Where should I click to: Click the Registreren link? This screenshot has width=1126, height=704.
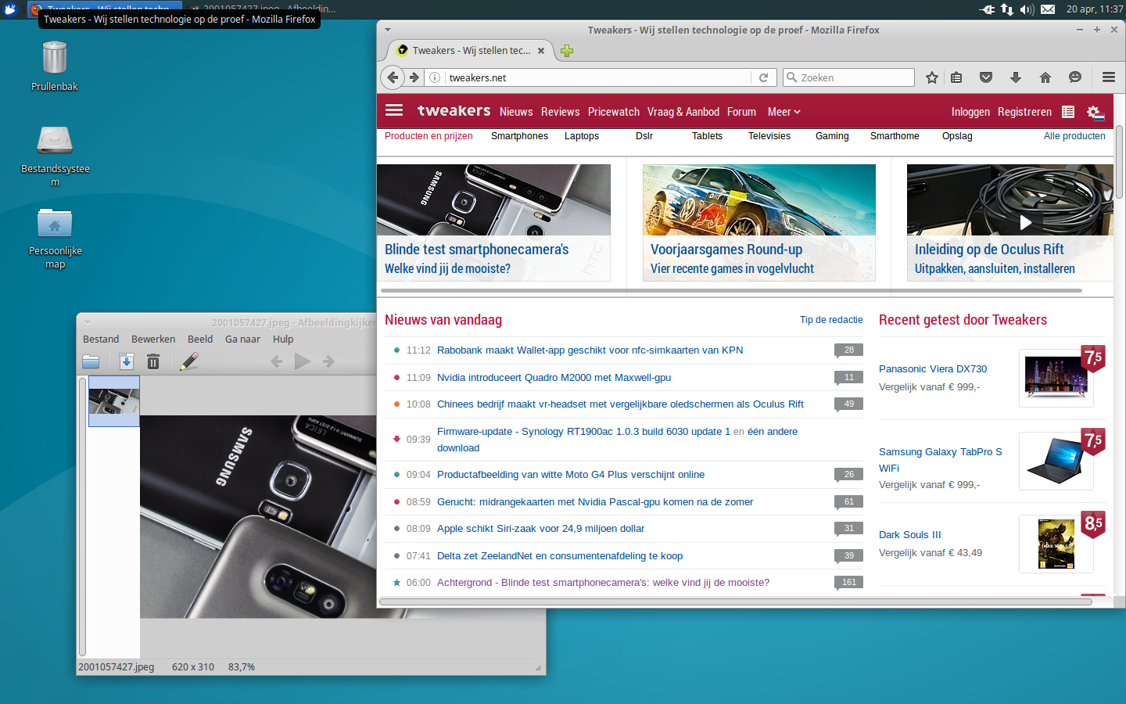pyautogui.click(x=1024, y=112)
